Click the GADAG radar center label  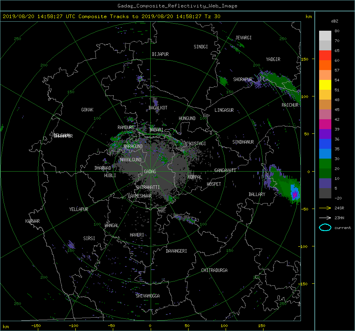[150, 172]
